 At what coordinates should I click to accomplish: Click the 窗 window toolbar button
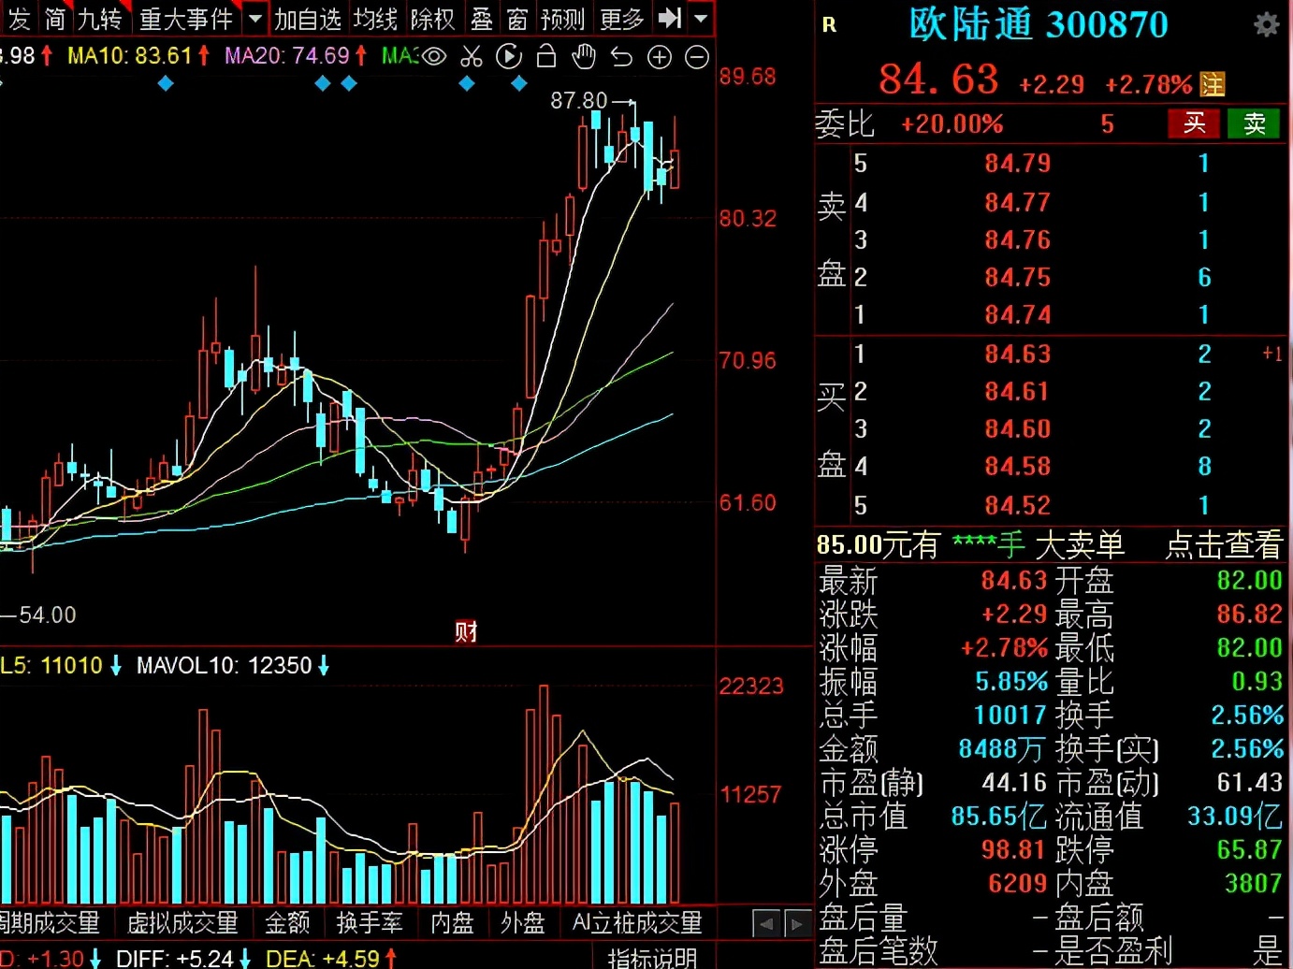point(517,19)
